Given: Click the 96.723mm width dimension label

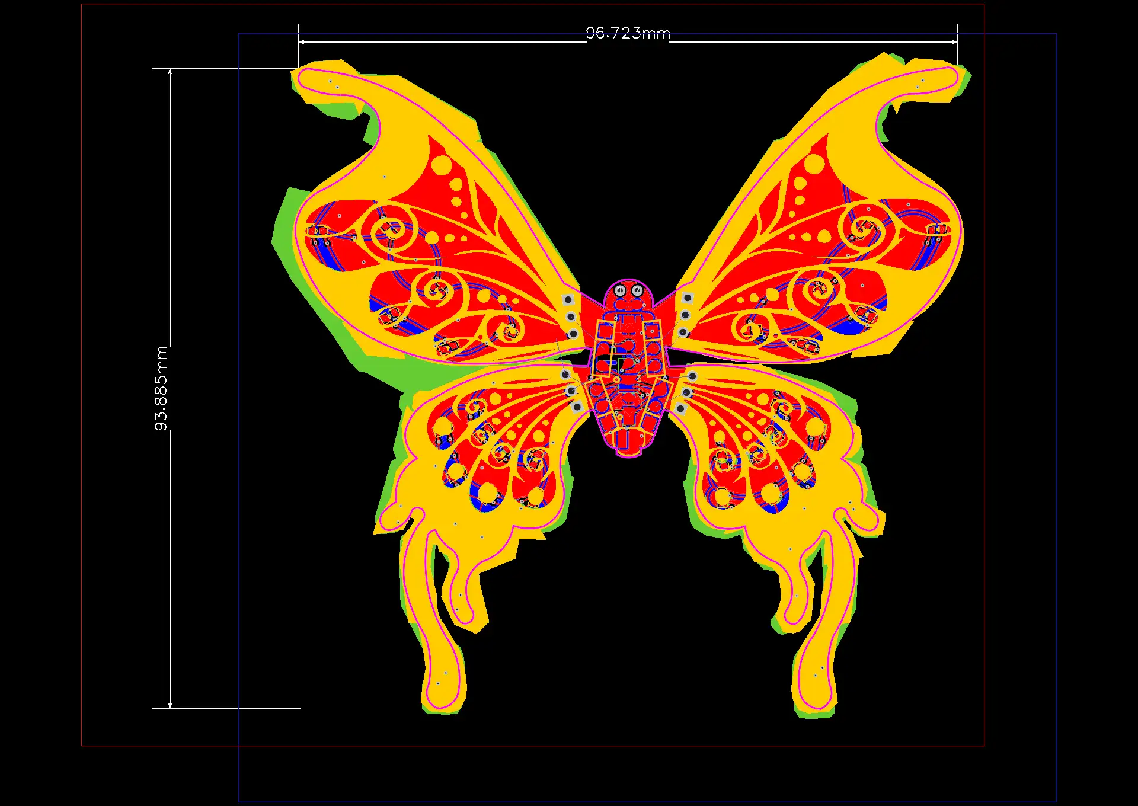Looking at the screenshot, I should pyautogui.click(x=628, y=33).
